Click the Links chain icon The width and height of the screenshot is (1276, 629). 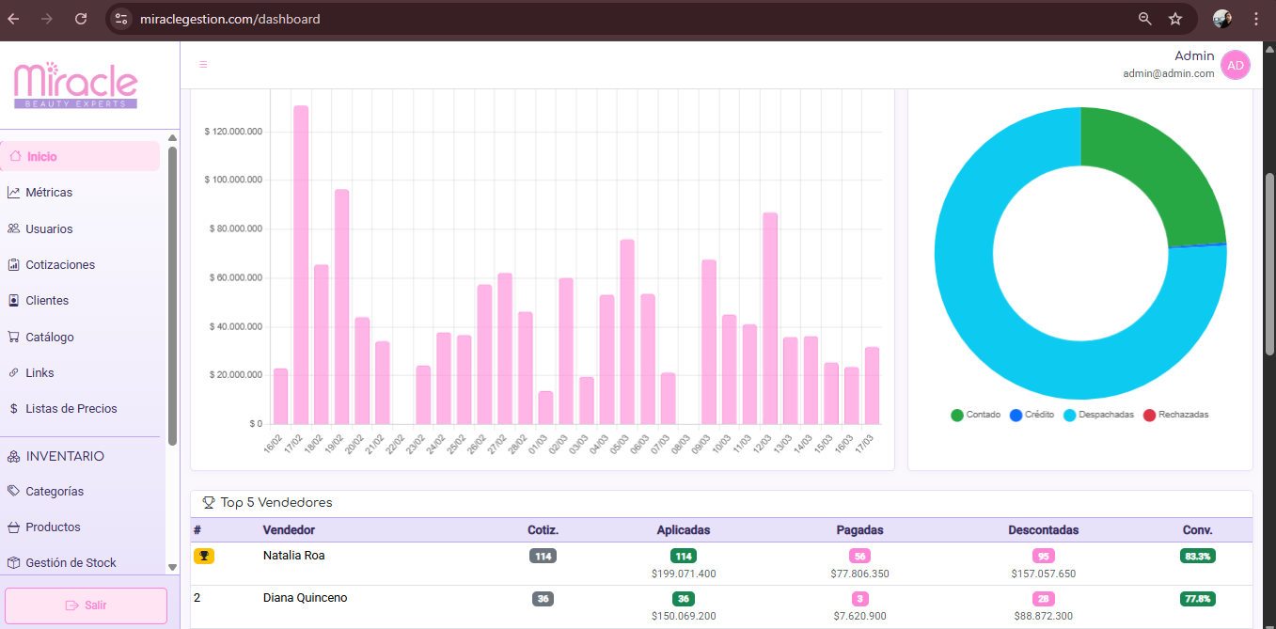click(14, 373)
